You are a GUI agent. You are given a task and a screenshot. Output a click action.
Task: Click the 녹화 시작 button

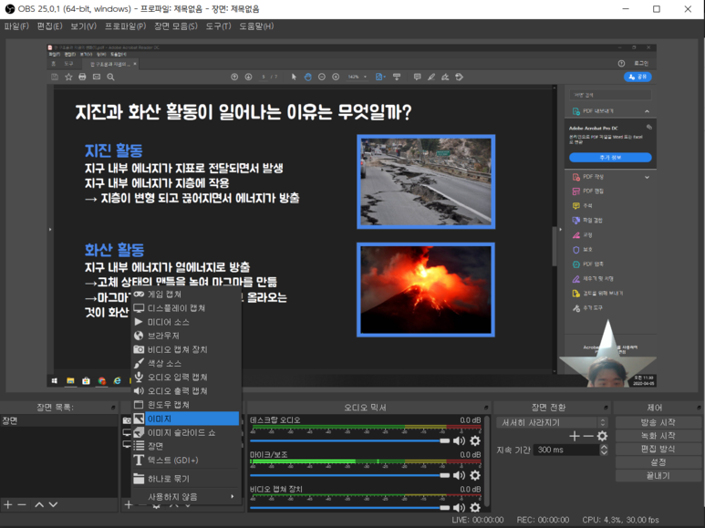(x=658, y=436)
